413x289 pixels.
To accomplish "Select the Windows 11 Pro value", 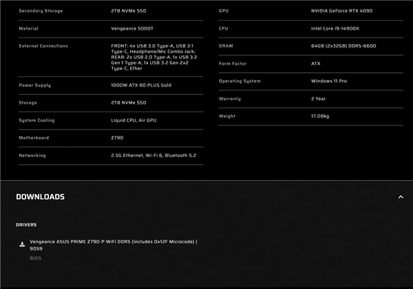I will [328, 81].
